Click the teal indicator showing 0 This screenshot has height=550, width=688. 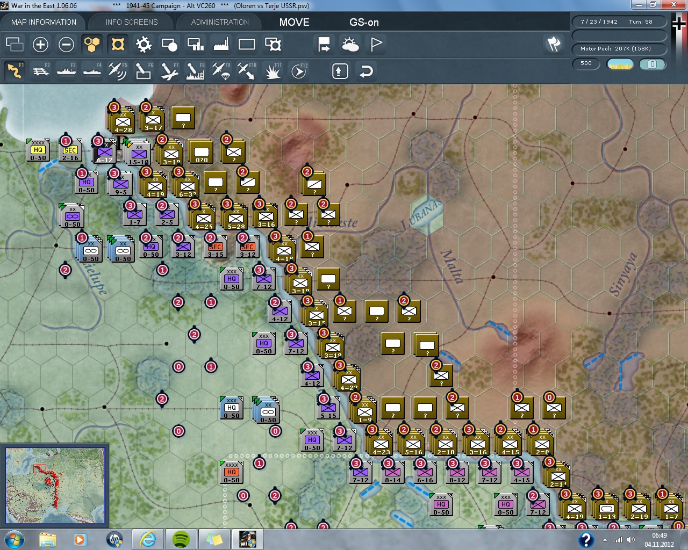coord(652,64)
